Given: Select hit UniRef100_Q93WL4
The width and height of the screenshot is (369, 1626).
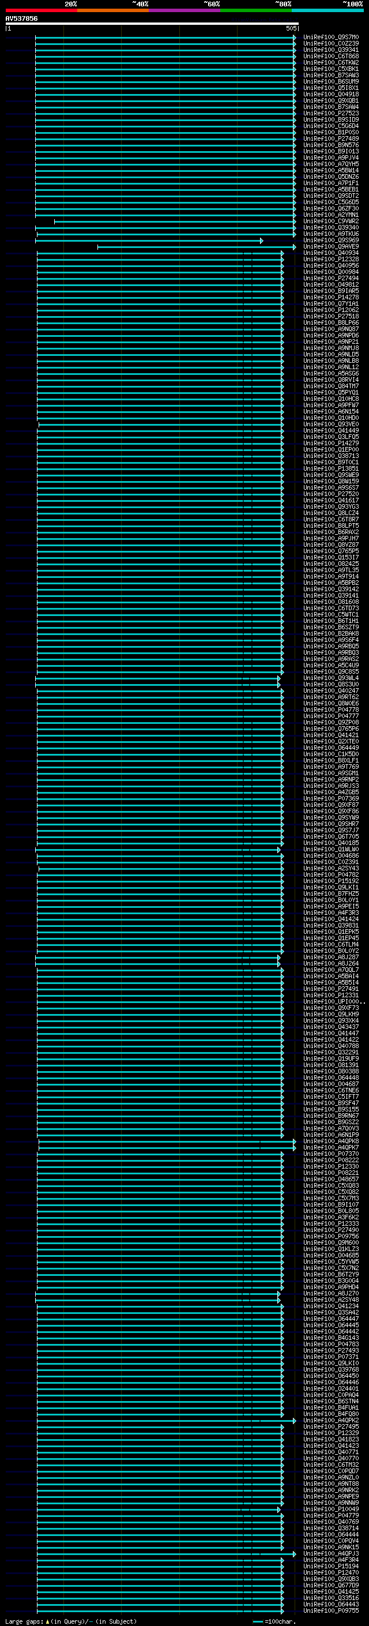Looking at the screenshot, I should [x=330, y=678].
